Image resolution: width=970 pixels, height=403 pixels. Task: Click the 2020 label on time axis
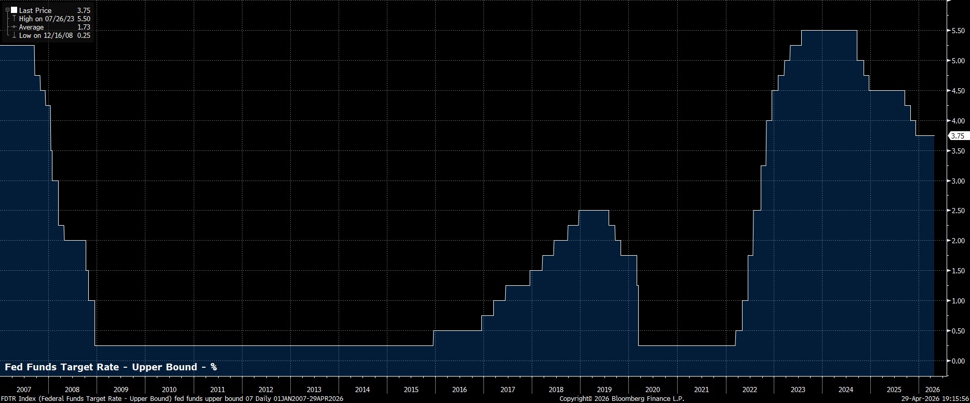tap(652, 390)
